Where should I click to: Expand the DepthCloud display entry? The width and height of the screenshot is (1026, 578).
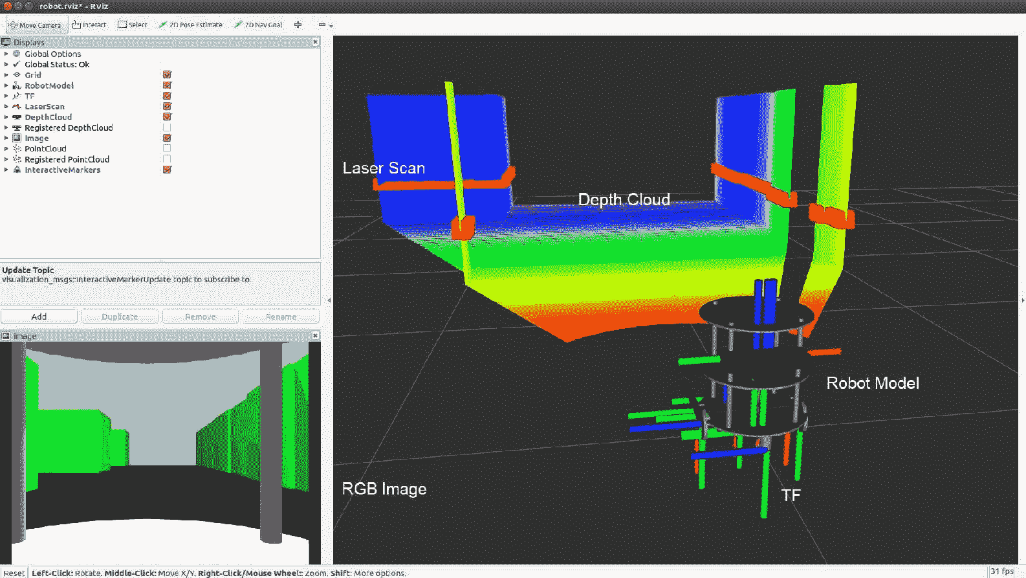pyautogui.click(x=6, y=117)
